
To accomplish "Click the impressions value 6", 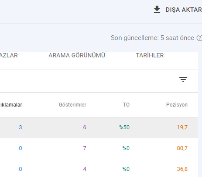I will point(85,127).
